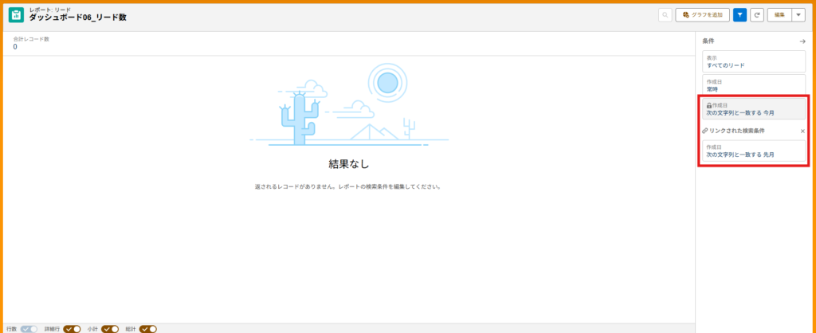
Task: Turn off the 小計 toggle
Action: (110, 328)
